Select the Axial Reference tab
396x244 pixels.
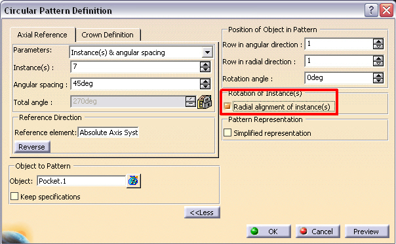(x=43, y=35)
